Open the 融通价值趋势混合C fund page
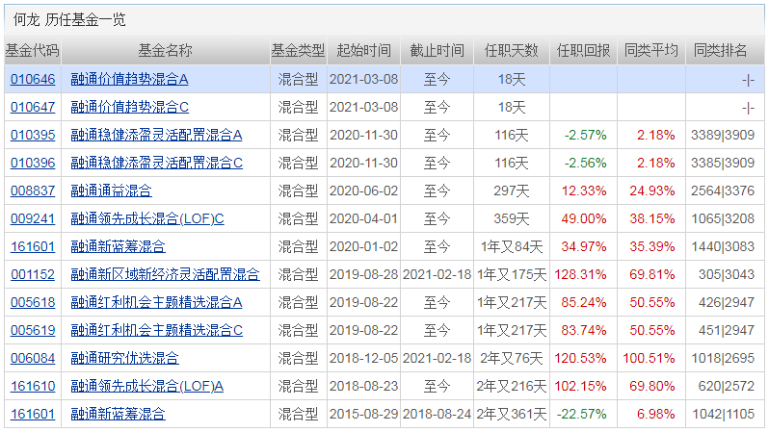 (130, 107)
